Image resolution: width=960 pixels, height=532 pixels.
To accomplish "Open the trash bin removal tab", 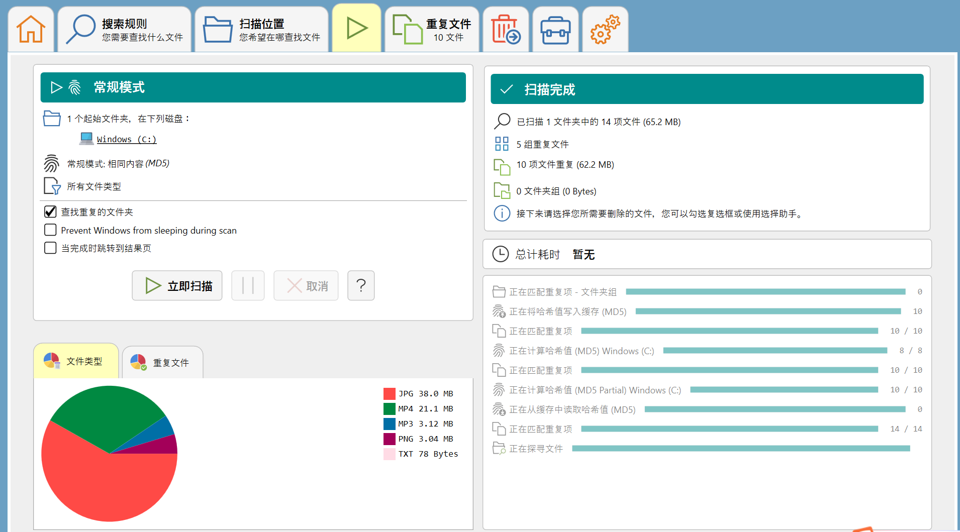I will 506,29.
